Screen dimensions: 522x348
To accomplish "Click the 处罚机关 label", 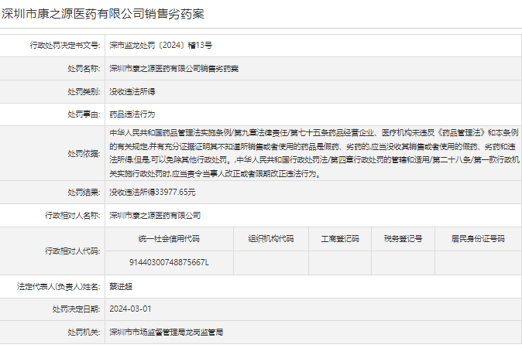I will click(x=84, y=332).
